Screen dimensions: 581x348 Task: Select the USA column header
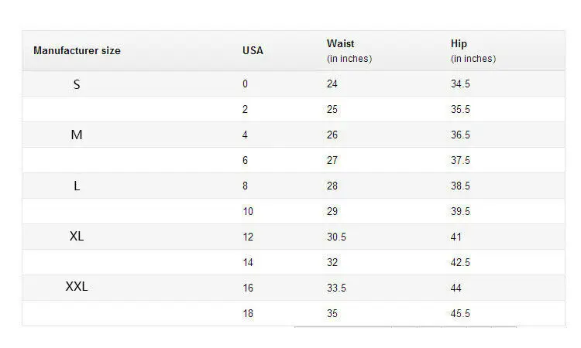click(x=253, y=51)
